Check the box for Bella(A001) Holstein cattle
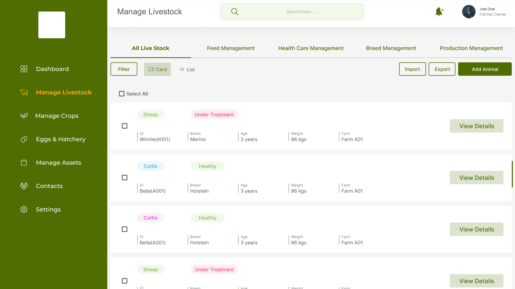 click(124, 177)
